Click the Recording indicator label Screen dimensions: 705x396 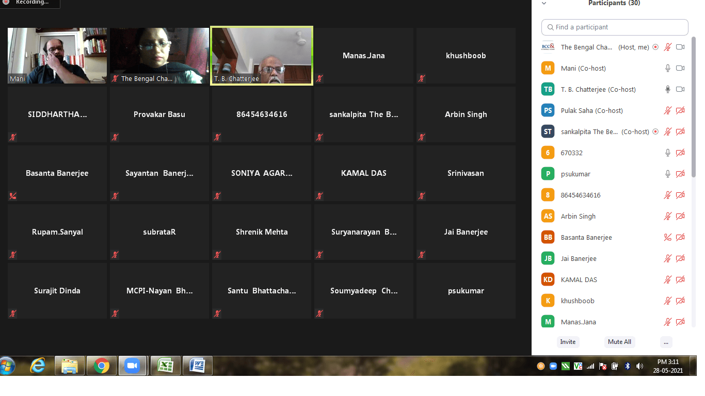[32, 3]
